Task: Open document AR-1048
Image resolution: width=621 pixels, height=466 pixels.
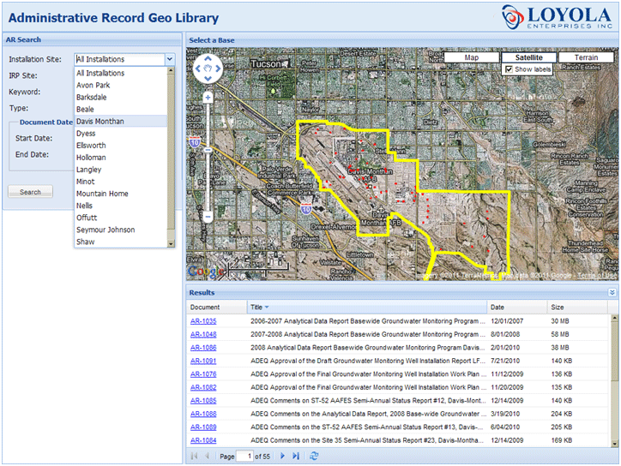Action: (203, 335)
